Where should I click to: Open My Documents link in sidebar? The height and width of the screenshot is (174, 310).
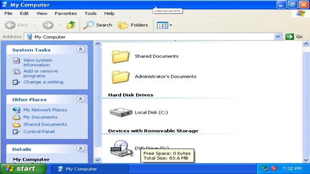pos(40,117)
